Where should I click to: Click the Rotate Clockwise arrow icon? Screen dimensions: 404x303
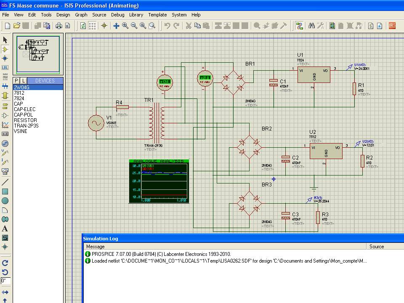tap(5, 263)
